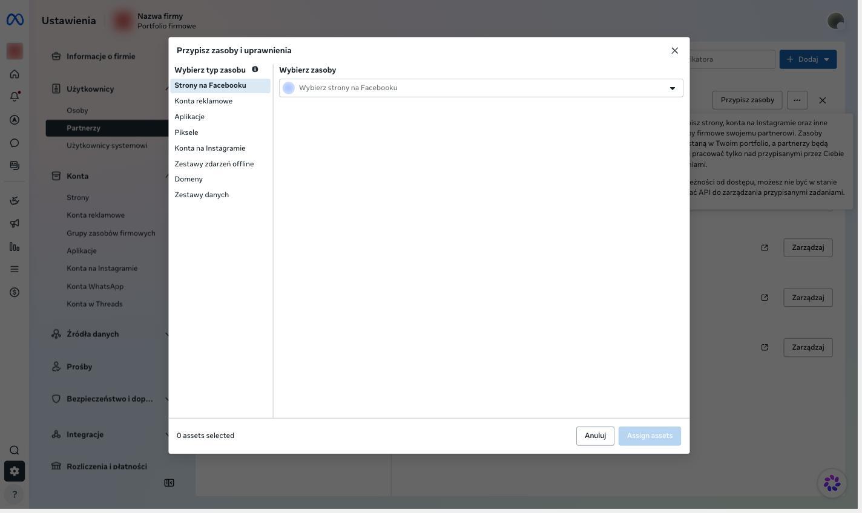Open the Nazwa firmy portfolio switcher
This screenshot has height=513, width=862.
[x=155, y=21]
